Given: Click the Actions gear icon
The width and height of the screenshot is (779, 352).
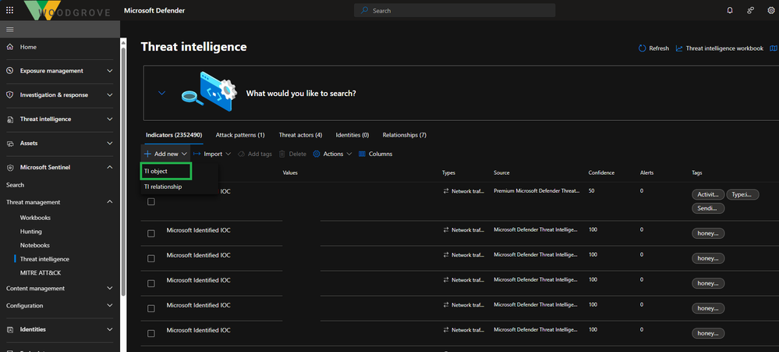Looking at the screenshot, I should [317, 154].
